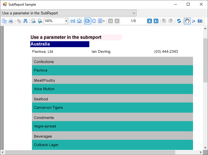Click the Vegie-spread product row

click(112, 126)
